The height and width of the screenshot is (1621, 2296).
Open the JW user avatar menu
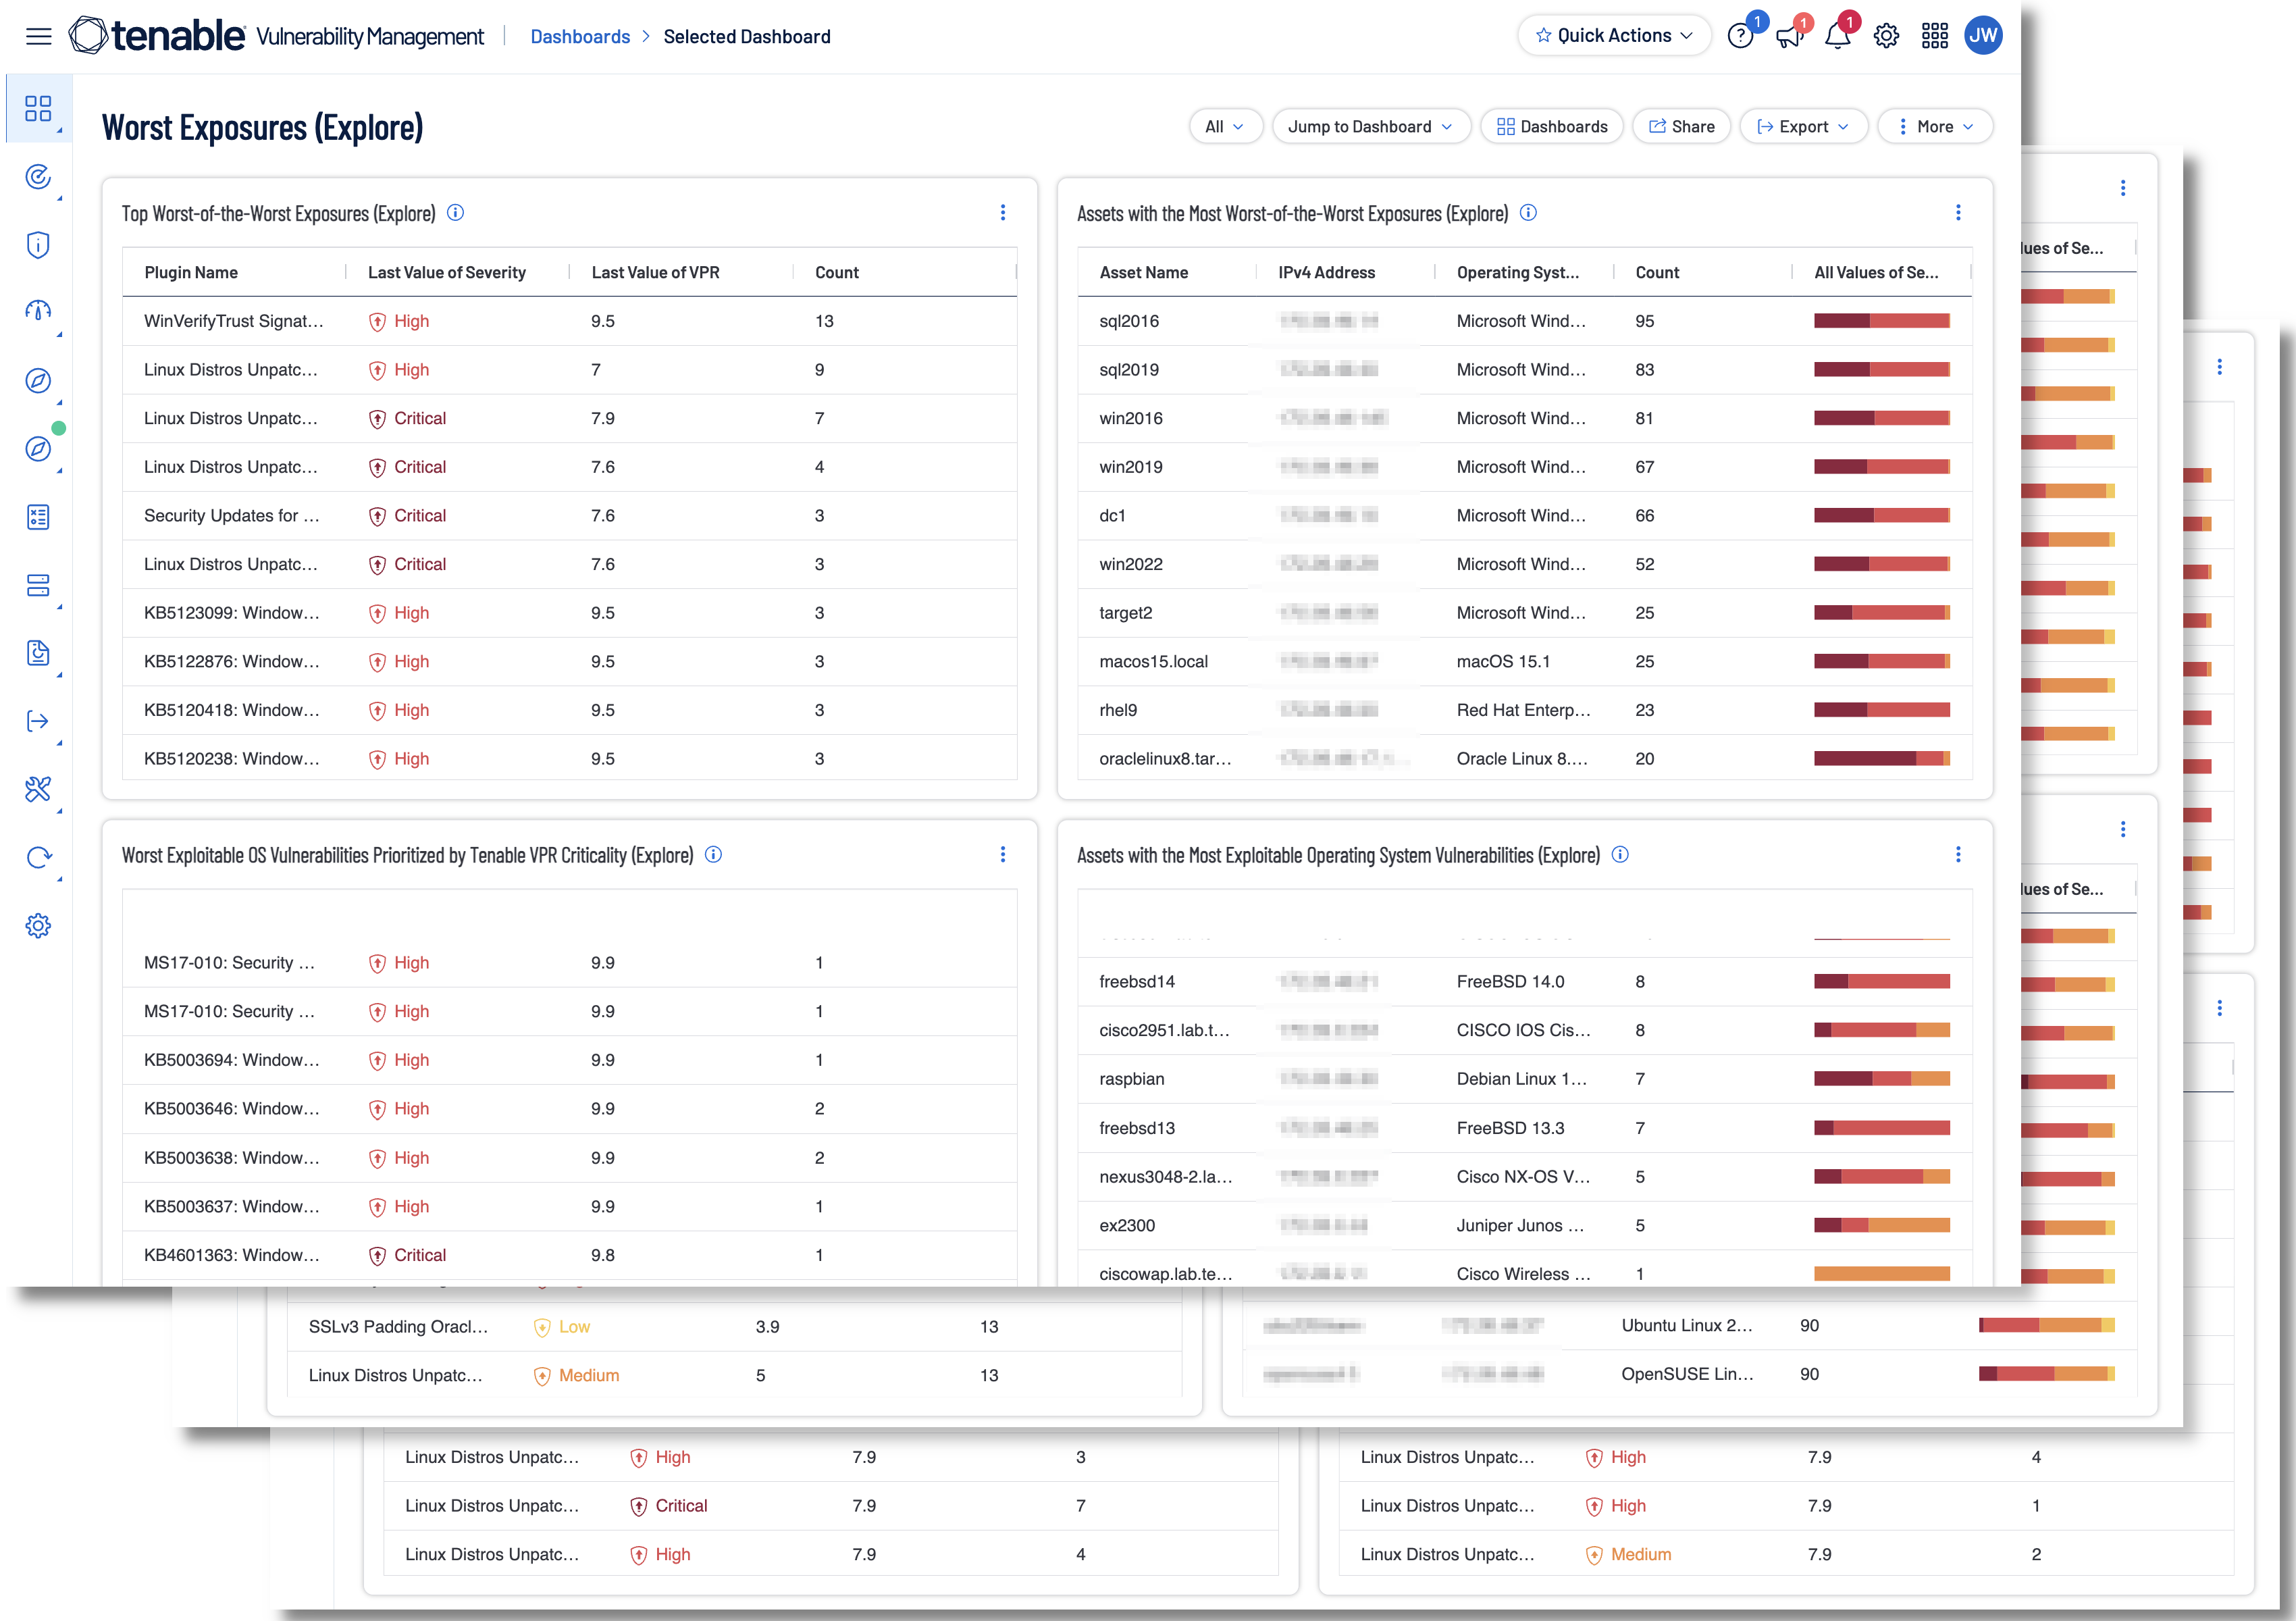(x=1983, y=36)
